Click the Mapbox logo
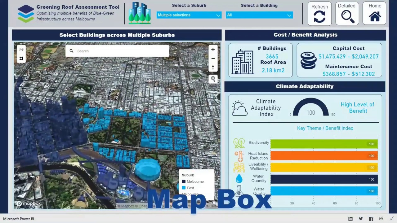The width and height of the screenshot is (397, 223). pos(28,203)
